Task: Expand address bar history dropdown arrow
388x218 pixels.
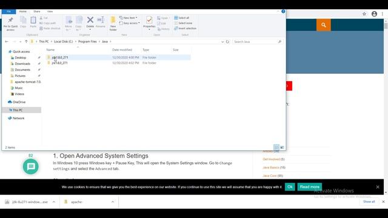Action: 222,42
